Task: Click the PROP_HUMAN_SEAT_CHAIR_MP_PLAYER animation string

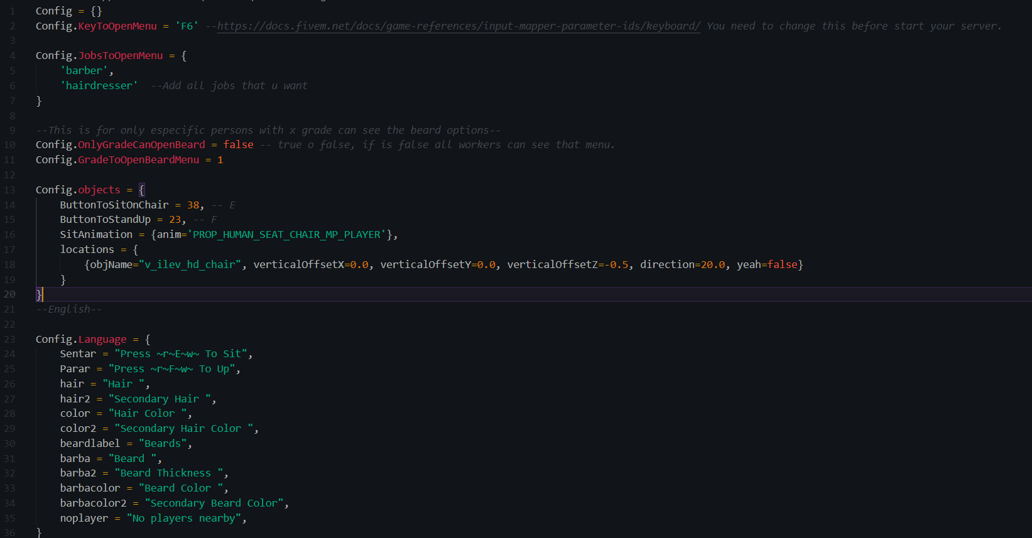Action: point(286,235)
